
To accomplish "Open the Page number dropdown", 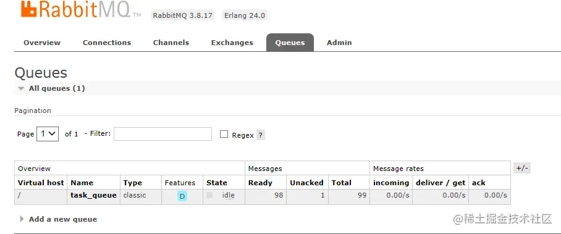I will click(48, 134).
